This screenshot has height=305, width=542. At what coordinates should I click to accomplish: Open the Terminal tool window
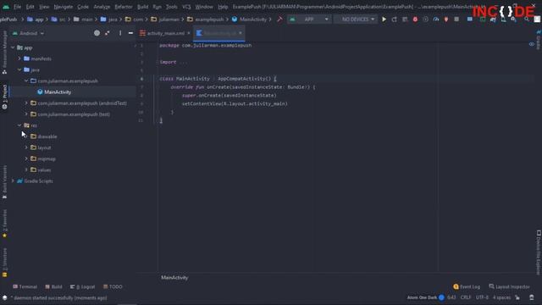[x=25, y=286]
